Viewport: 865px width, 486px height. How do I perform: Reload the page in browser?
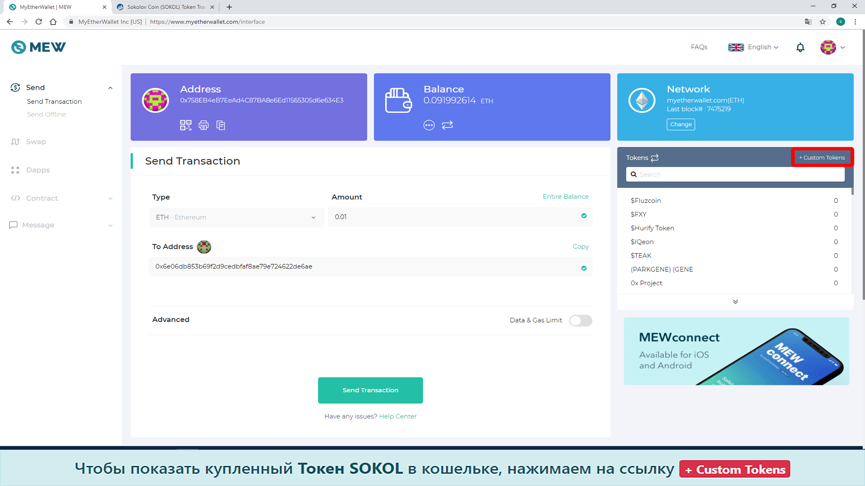[39, 22]
